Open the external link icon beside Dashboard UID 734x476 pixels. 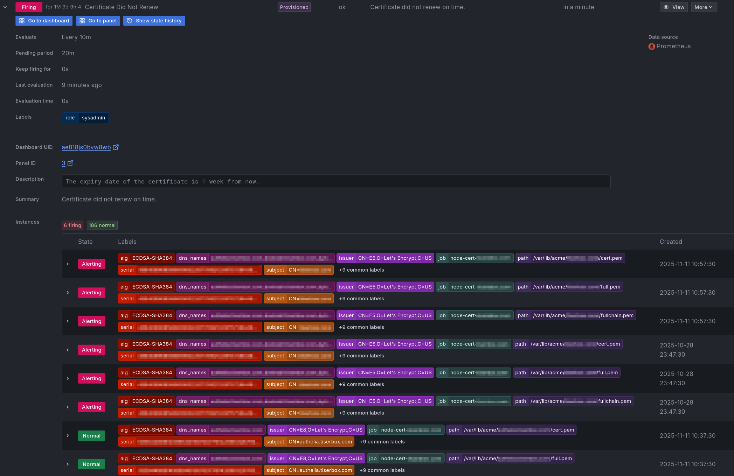tap(116, 147)
